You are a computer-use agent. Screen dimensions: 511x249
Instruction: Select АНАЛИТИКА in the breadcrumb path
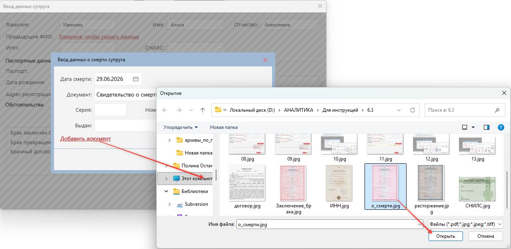pos(299,110)
